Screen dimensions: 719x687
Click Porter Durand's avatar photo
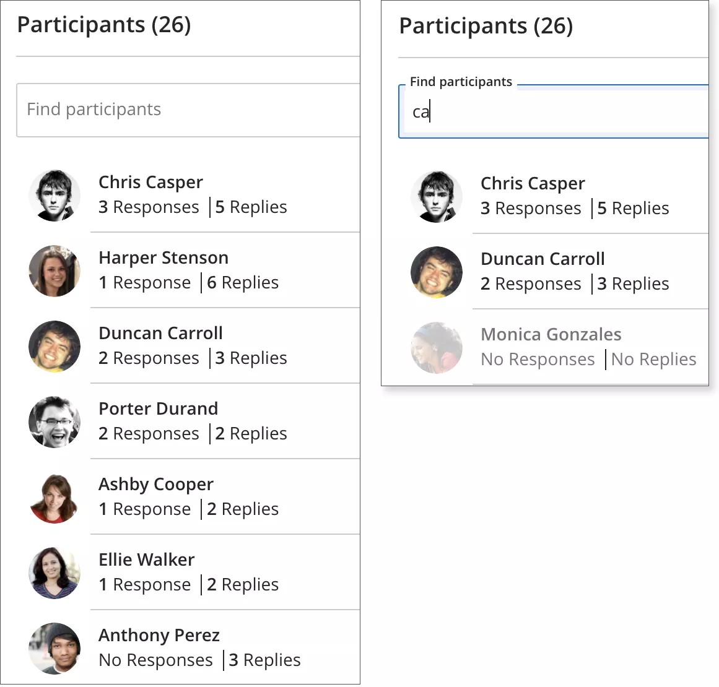point(54,421)
